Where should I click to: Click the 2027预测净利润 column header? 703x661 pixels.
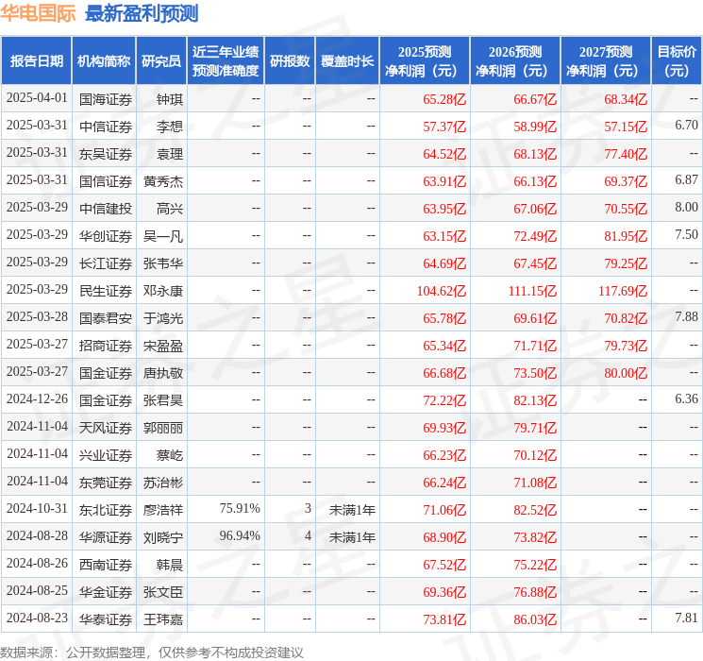[606, 61]
